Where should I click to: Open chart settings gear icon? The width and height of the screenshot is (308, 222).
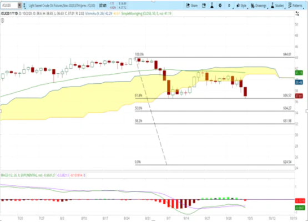(x=220, y=6)
